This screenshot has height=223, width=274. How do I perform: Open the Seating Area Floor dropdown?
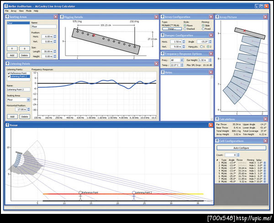[28, 100]
